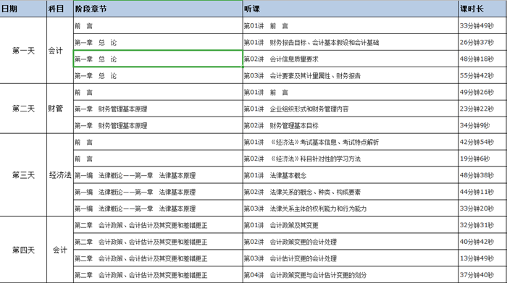The width and height of the screenshot is (507, 283).
Task: Click the 32分钟31秒 duration cell
Action: (483, 225)
